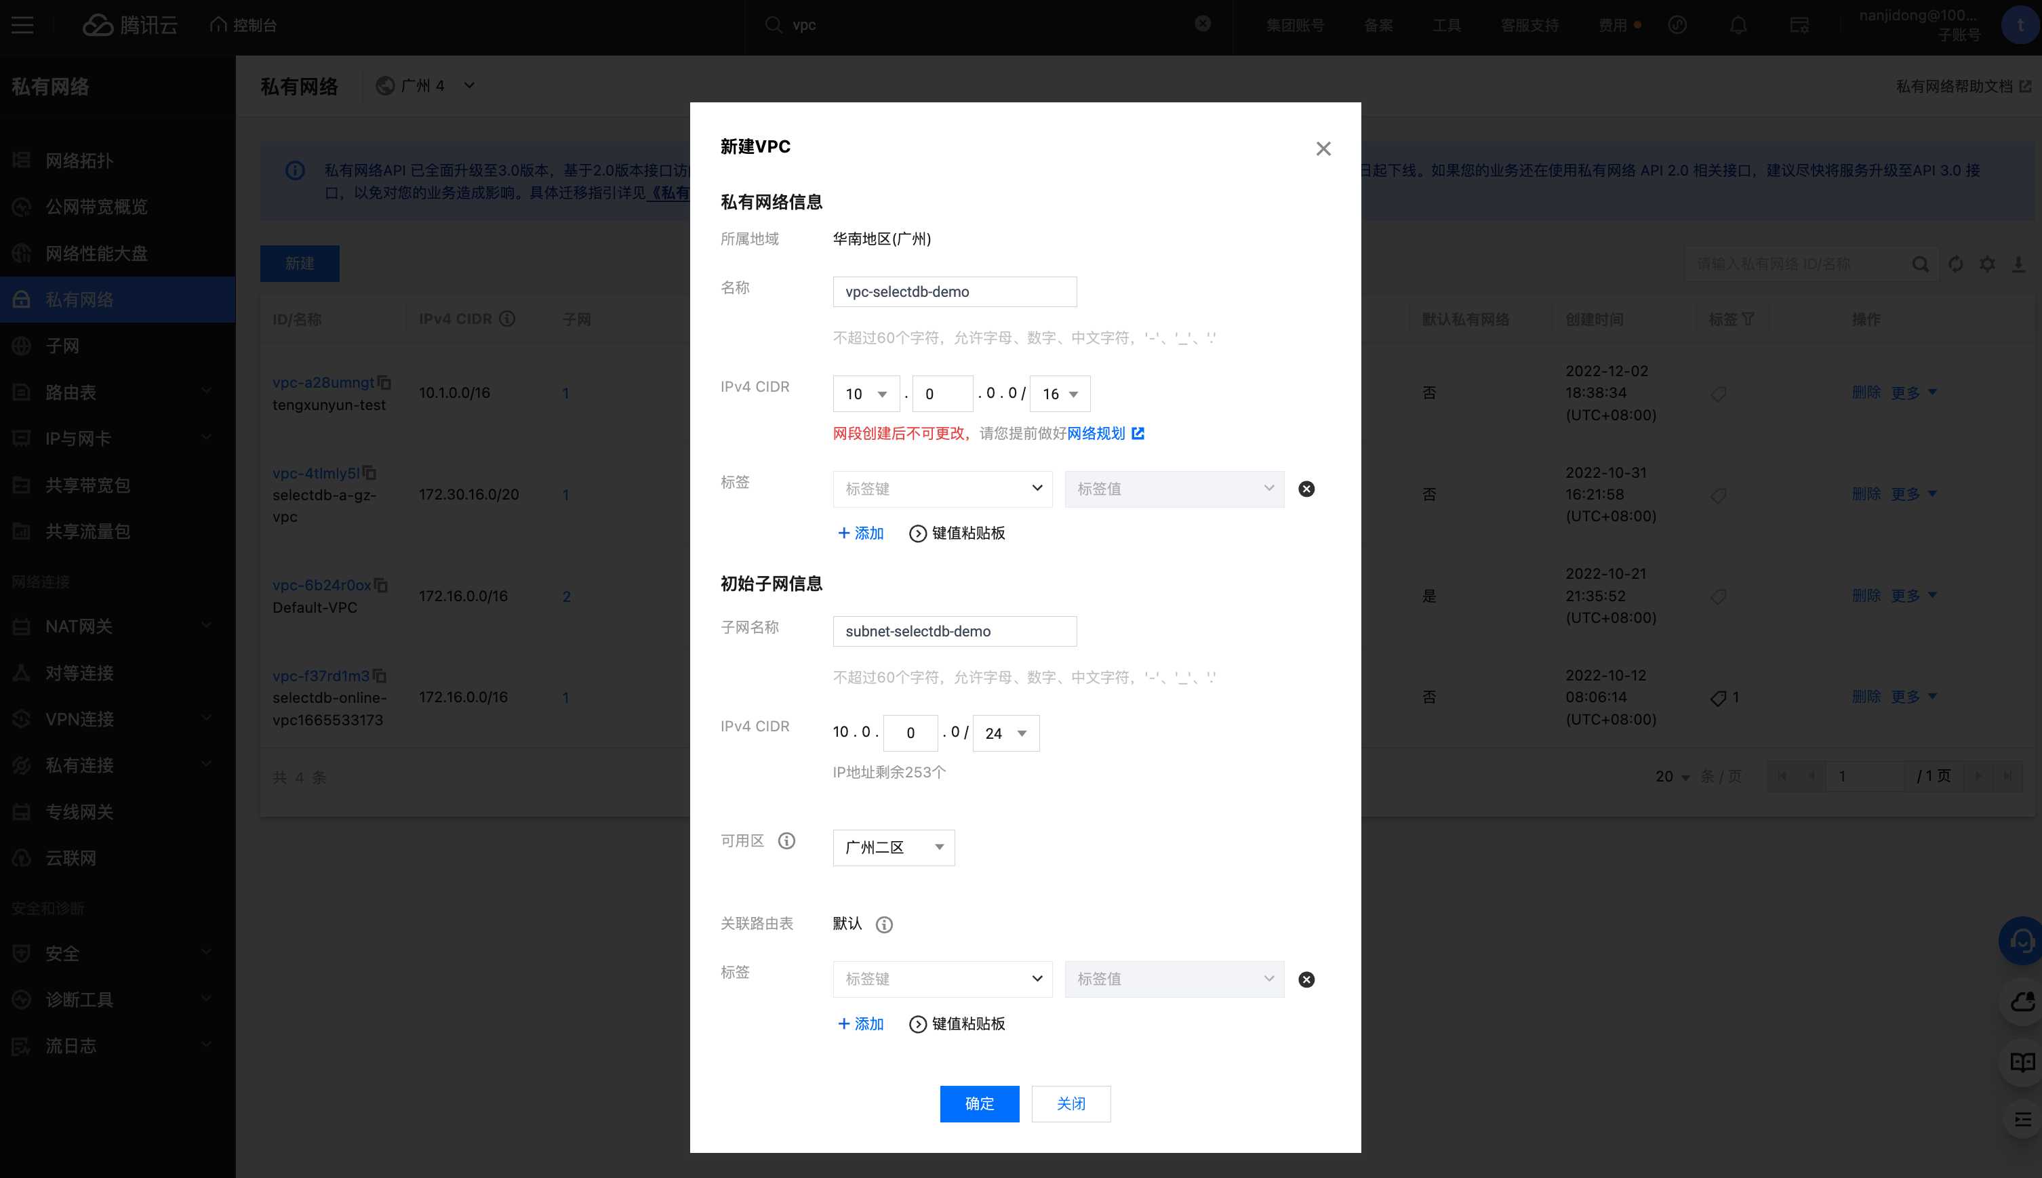Copy vpc-4tlmly5l ID icon
Viewport: 2042px width, 1178px height.
369,472
